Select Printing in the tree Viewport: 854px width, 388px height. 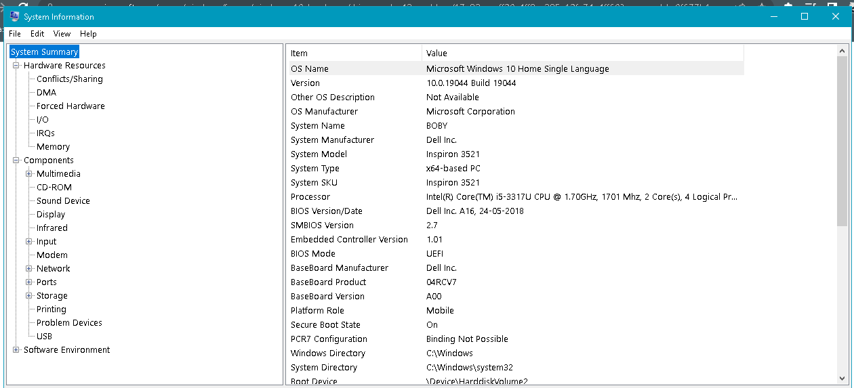pyautogui.click(x=52, y=309)
